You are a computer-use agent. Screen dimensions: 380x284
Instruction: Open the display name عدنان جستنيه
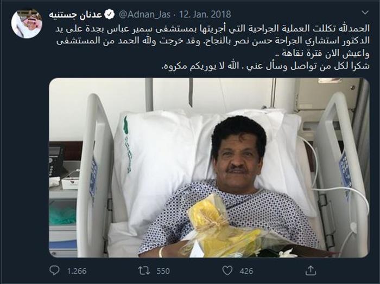[75, 15]
